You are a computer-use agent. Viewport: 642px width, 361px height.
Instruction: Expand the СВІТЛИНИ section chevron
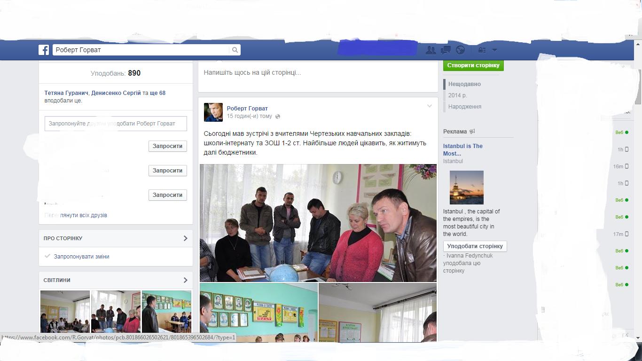pos(185,280)
